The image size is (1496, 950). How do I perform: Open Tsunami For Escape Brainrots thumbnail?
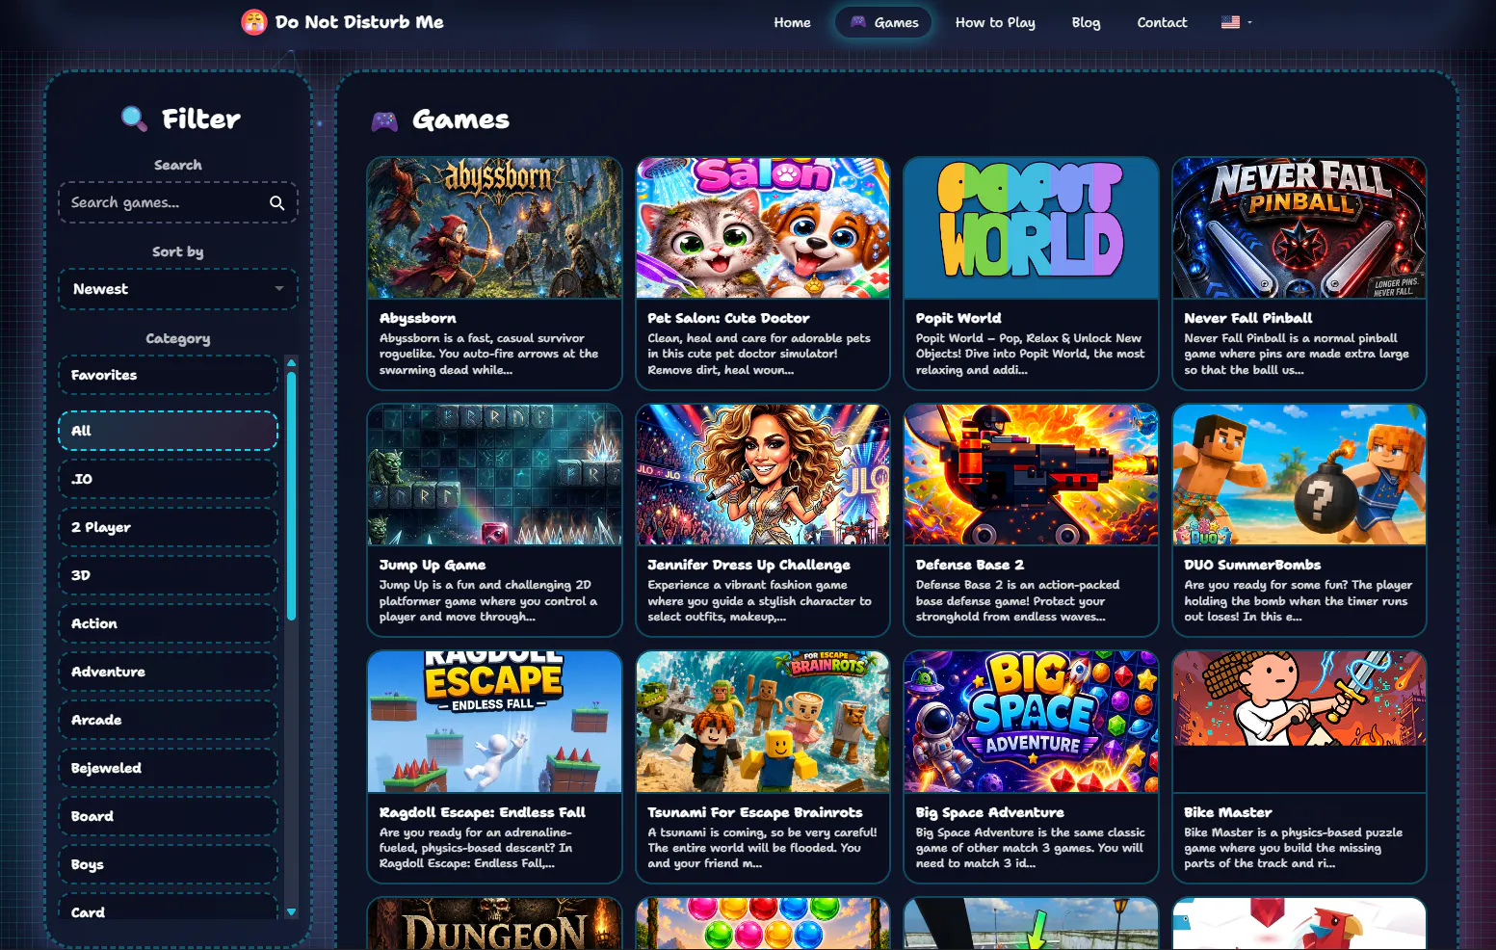(x=762, y=722)
